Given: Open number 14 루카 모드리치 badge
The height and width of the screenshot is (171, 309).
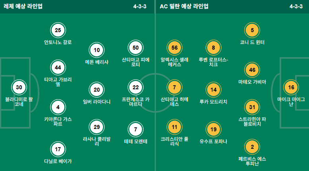Looking at the screenshot, I should tap(214, 90).
